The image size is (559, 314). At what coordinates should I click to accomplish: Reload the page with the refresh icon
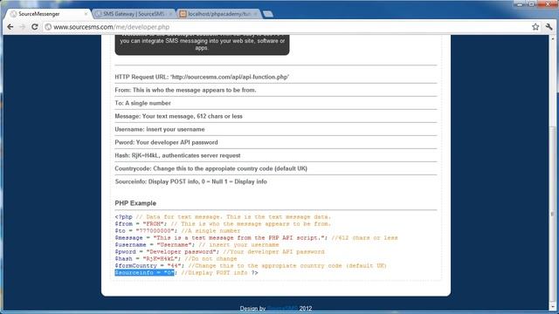click(x=35, y=27)
